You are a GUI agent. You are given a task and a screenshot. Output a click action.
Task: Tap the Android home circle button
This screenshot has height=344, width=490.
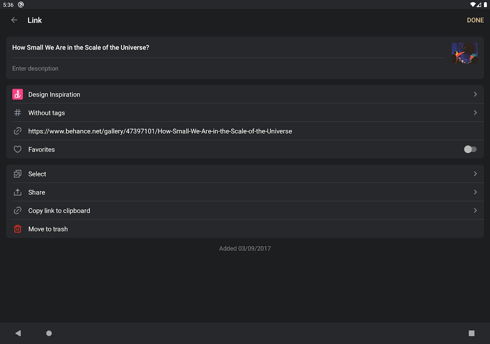click(x=49, y=333)
